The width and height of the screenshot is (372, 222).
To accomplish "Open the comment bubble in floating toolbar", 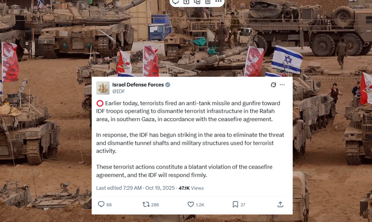I will pyautogui.click(x=176, y=1).
